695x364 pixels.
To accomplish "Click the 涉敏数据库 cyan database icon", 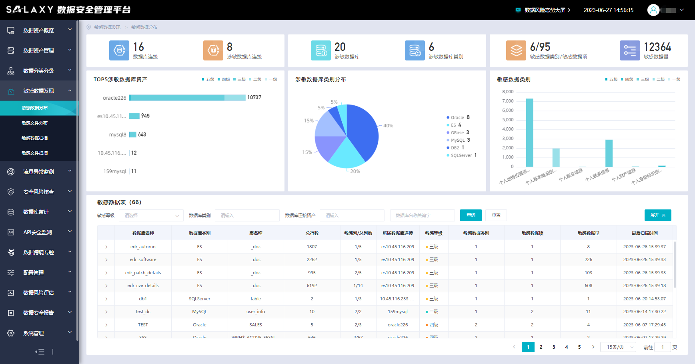I will [x=320, y=50].
